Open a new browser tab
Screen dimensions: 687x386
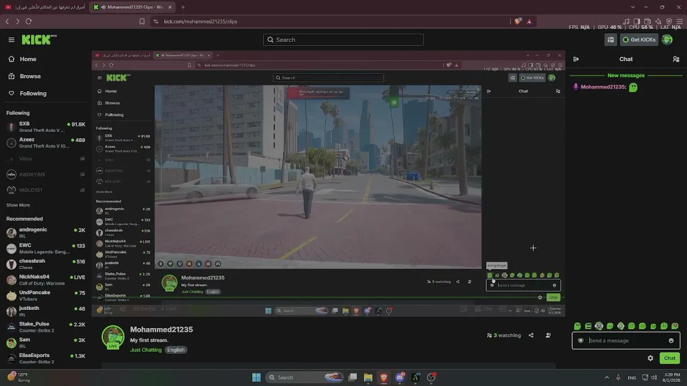pyautogui.click(x=183, y=7)
